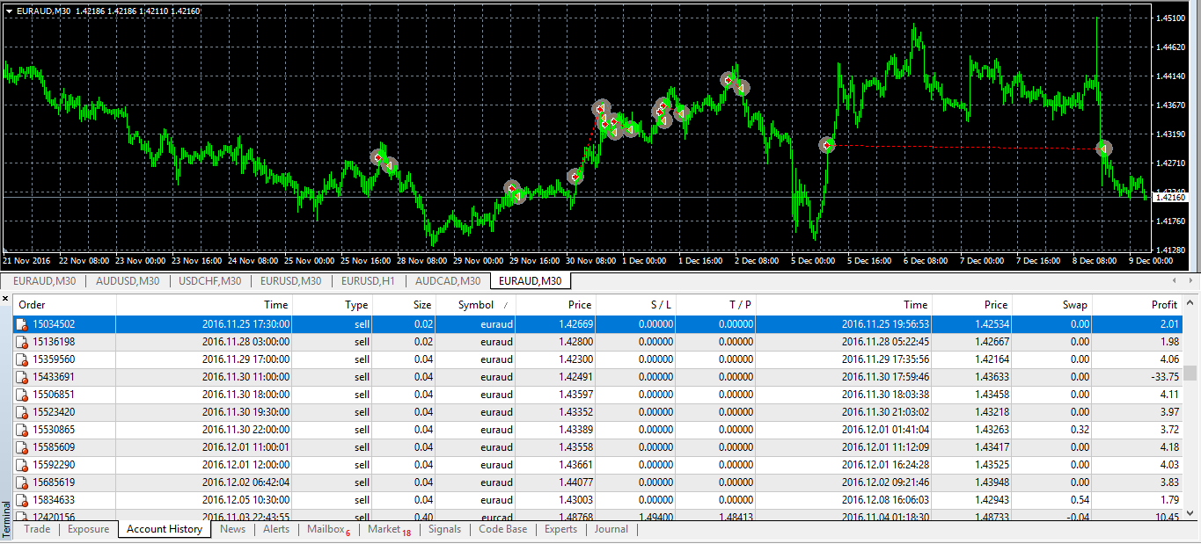Screen dimensions: 1201x544
Task: Show the Journal tab
Action: 611,529
